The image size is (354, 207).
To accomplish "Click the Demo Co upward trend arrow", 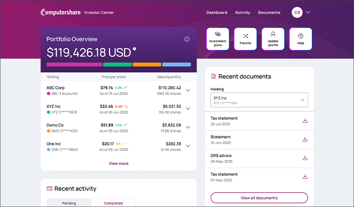I will [125, 125].
